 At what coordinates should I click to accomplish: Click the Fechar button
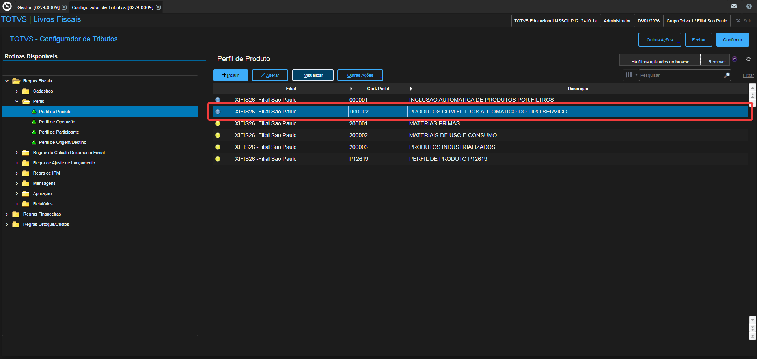coord(699,40)
